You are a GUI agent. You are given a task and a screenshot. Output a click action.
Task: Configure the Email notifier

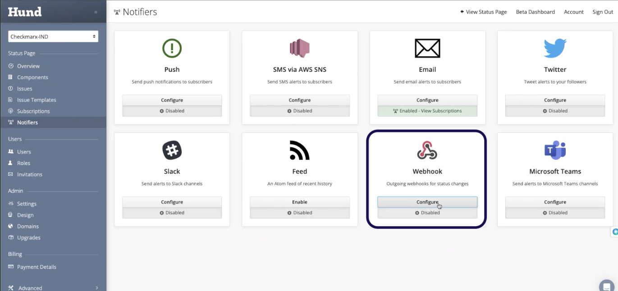point(427,100)
